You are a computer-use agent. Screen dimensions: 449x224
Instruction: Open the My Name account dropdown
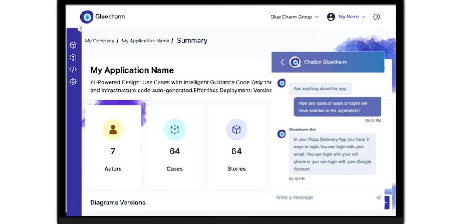[352, 17]
